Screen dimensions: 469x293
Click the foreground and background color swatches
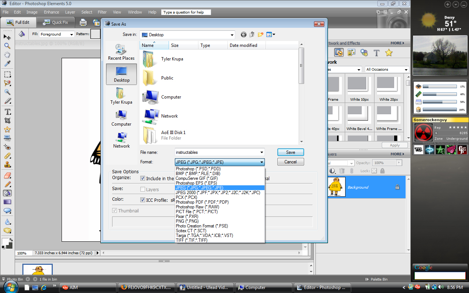click(x=7, y=243)
